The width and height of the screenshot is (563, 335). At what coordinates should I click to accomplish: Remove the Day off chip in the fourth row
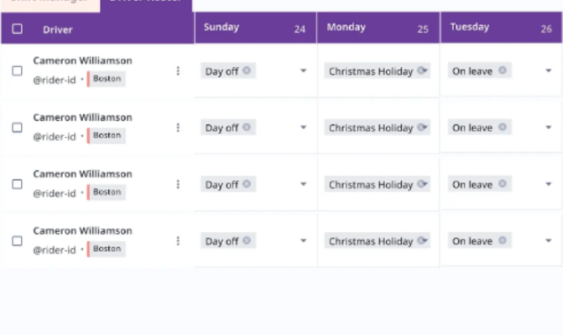tap(247, 240)
